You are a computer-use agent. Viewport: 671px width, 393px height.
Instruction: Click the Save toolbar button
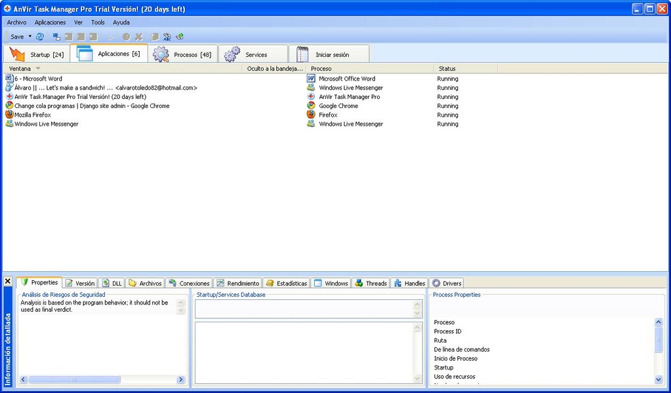pyautogui.click(x=16, y=37)
